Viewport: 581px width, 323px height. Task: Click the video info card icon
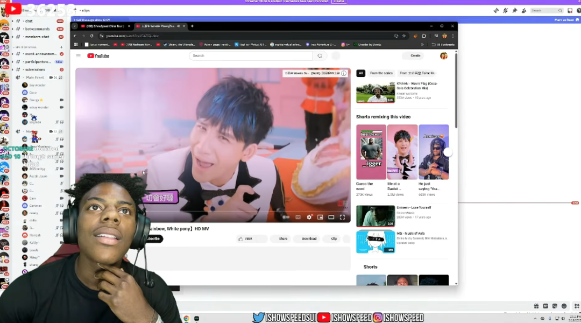click(344, 73)
